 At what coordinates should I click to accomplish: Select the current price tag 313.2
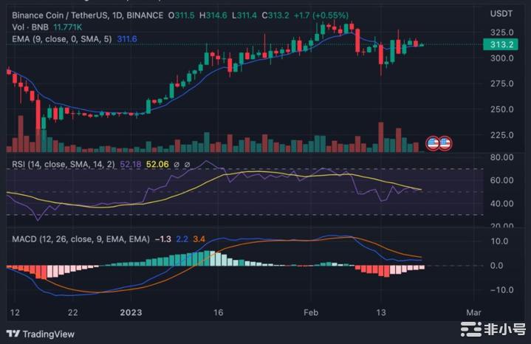[x=506, y=44]
